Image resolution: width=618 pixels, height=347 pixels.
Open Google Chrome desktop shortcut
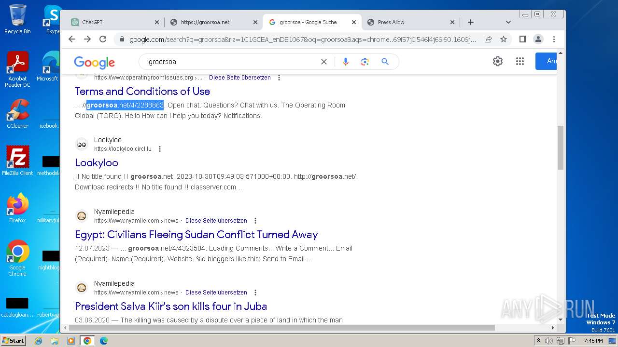click(17, 258)
